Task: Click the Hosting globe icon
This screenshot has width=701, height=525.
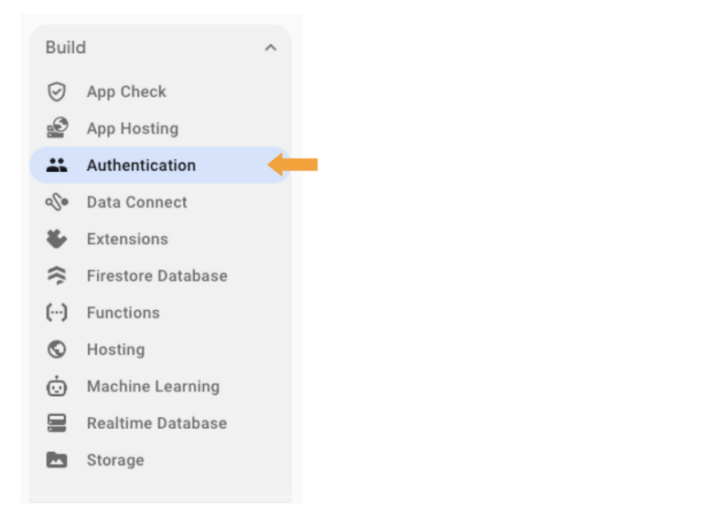Action: coord(57,349)
